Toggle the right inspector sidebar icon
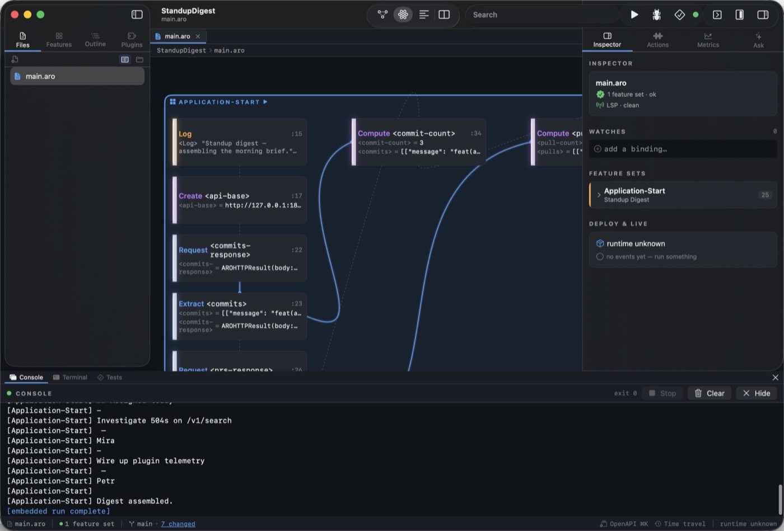Image resolution: width=784 pixels, height=531 pixels. [x=763, y=15]
